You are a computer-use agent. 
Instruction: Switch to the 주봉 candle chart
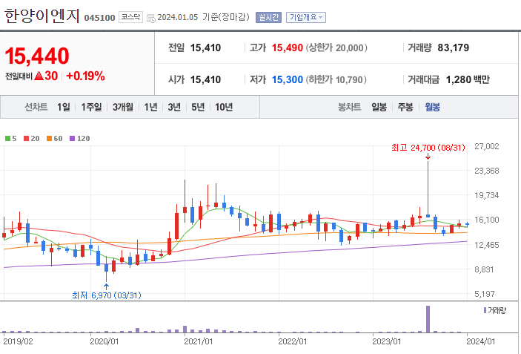coord(405,107)
